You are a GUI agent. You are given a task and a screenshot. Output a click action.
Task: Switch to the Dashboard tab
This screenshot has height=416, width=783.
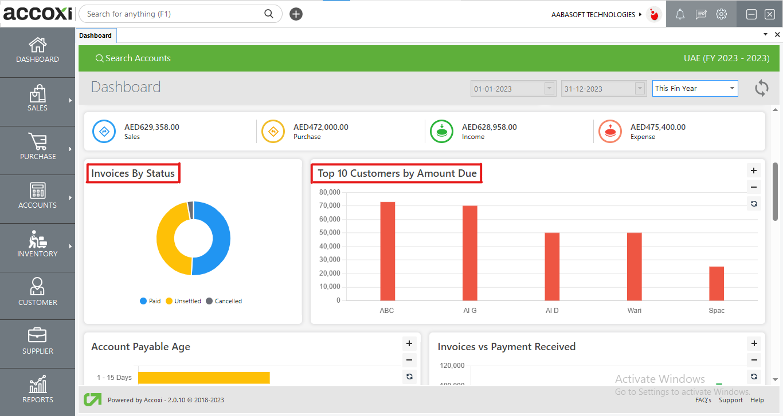[96, 35]
